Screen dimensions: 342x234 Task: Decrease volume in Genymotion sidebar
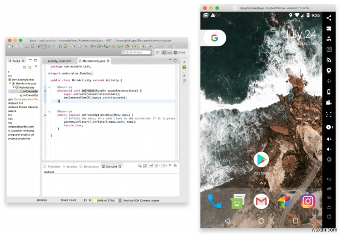pyautogui.click(x=329, y=149)
